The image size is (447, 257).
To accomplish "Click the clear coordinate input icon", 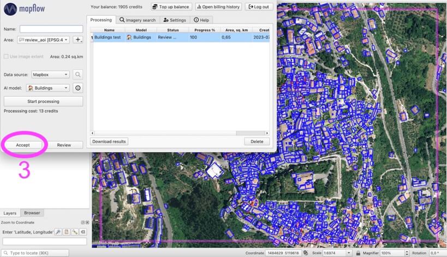I will click(82, 232).
